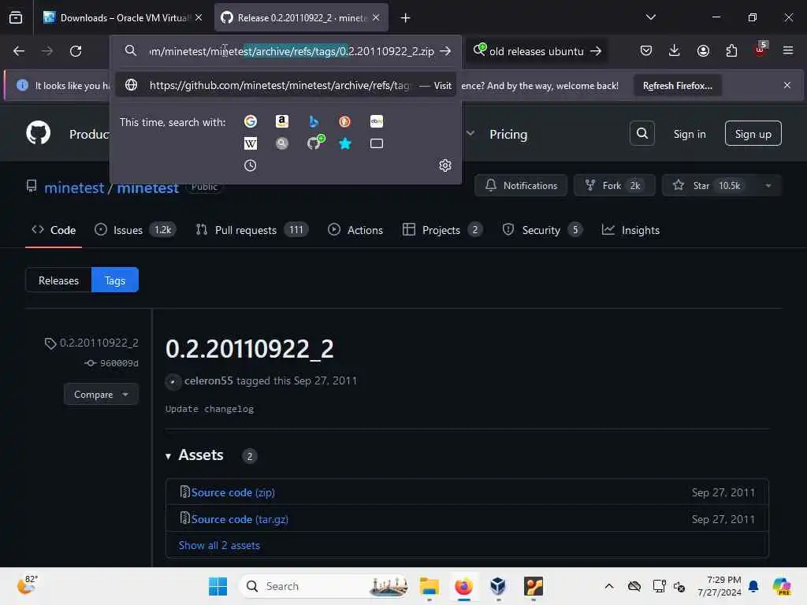Image resolution: width=807 pixels, height=605 pixels.
Task: Download Source code (tar.gz)
Action: tap(240, 519)
